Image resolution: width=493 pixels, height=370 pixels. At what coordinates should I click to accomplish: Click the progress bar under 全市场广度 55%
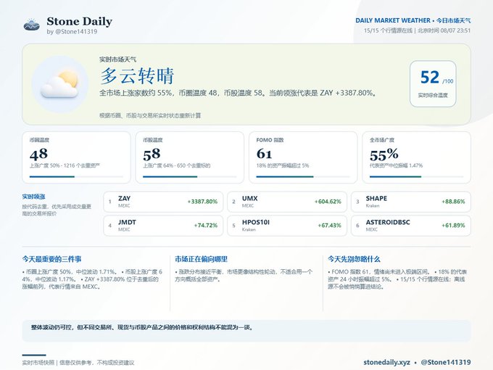[416, 177]
